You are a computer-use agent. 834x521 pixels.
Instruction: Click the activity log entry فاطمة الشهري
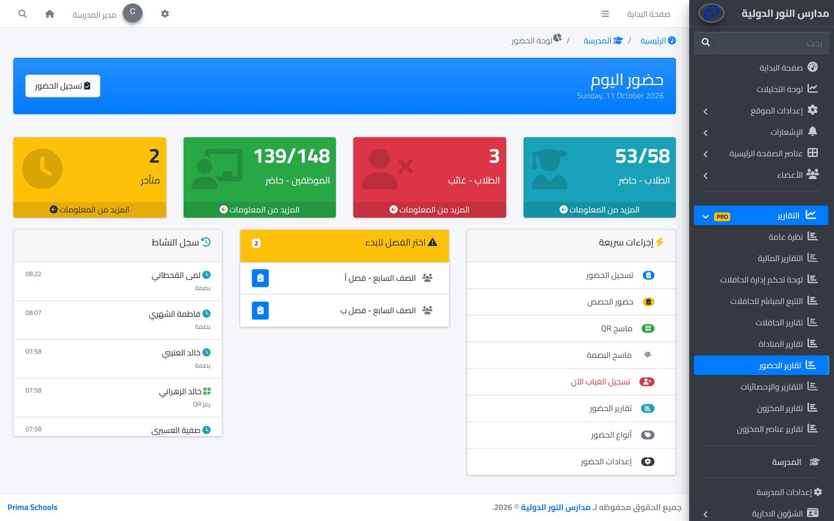click(118, 320)
